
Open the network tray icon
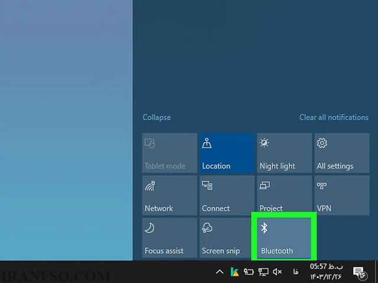pos(263,272)
